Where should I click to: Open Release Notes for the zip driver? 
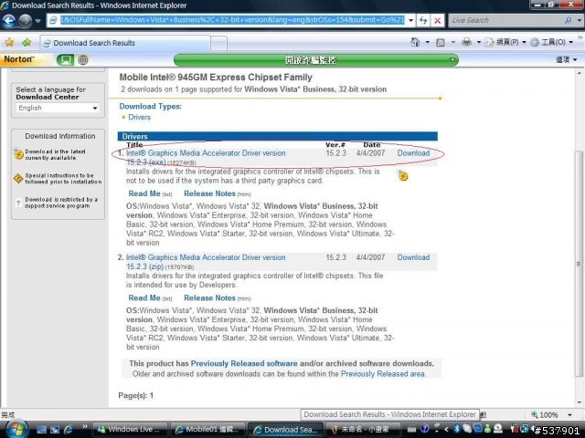209,298
